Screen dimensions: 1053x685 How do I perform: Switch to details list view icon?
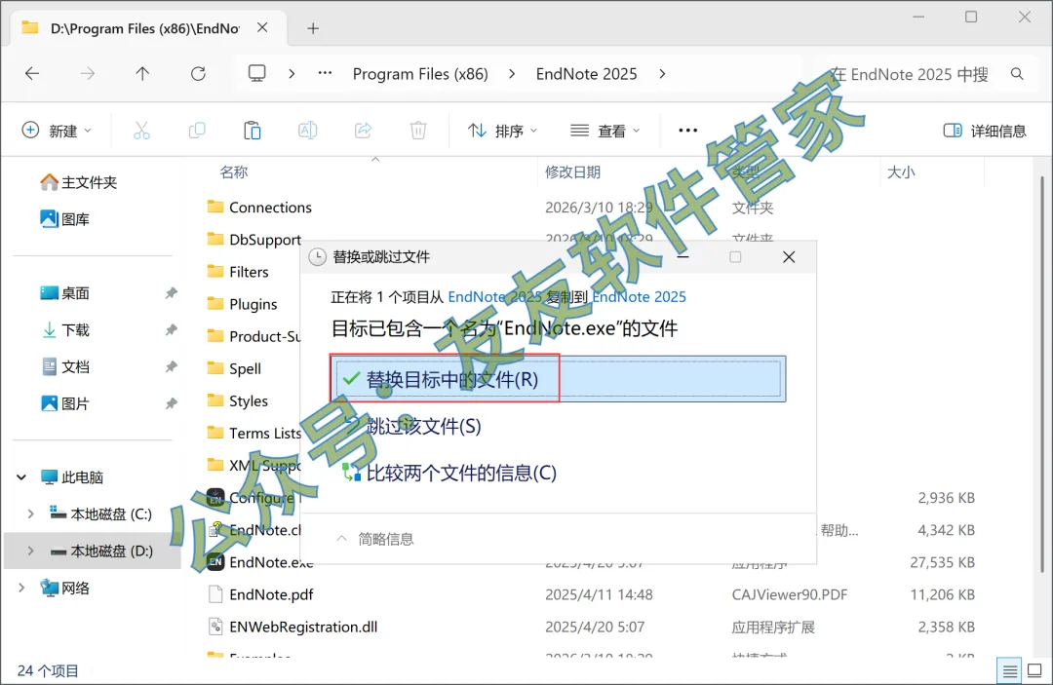[x=1009, y=670]
